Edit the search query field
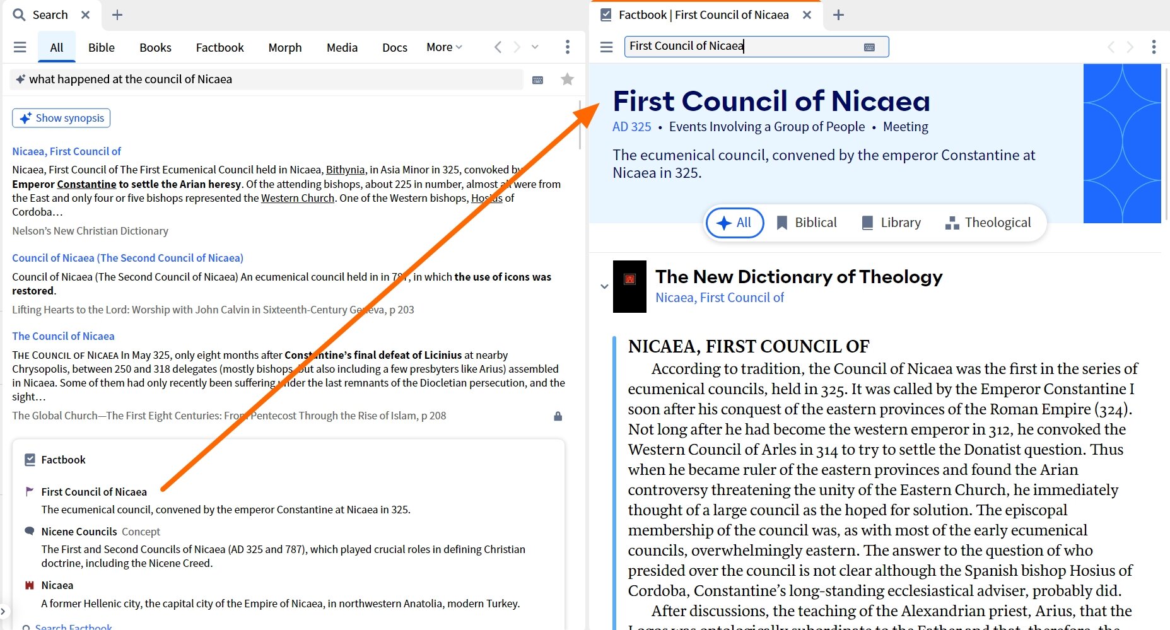1170x630 pixels. pyautogui.click(x=267, y=79)
